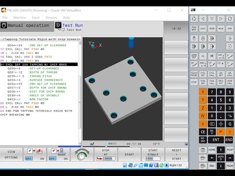Click the VirtualBox shared folders status icon
Screen dimensions: 235x176
point(141,165)
